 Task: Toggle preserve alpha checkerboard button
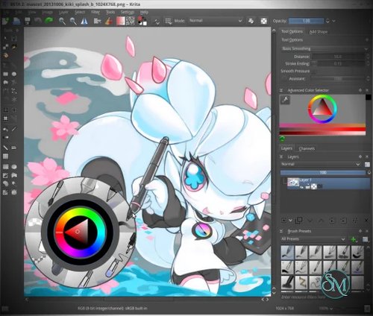pos(264,21)
